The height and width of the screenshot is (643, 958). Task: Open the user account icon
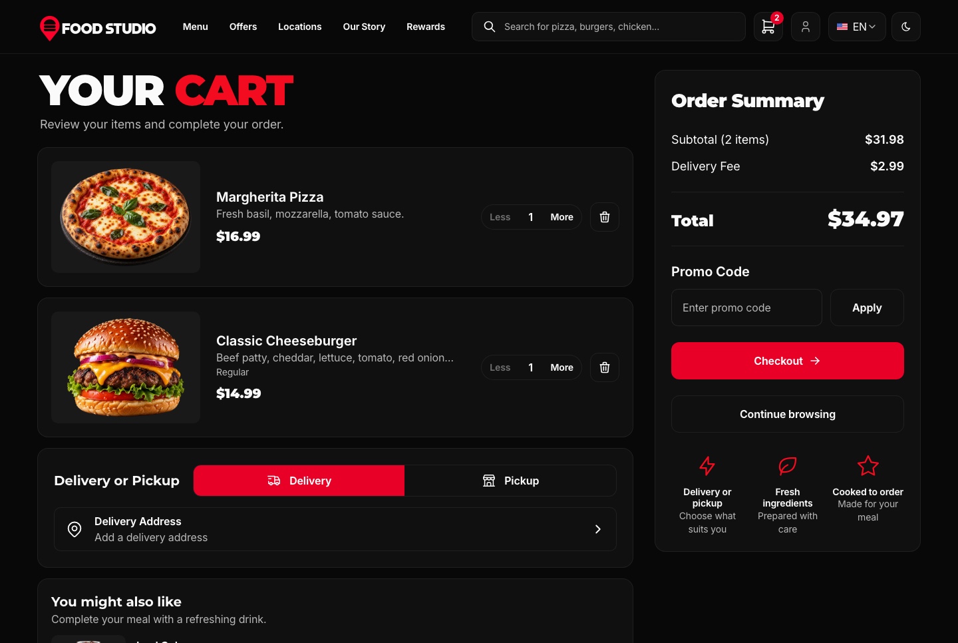(806, 27)
